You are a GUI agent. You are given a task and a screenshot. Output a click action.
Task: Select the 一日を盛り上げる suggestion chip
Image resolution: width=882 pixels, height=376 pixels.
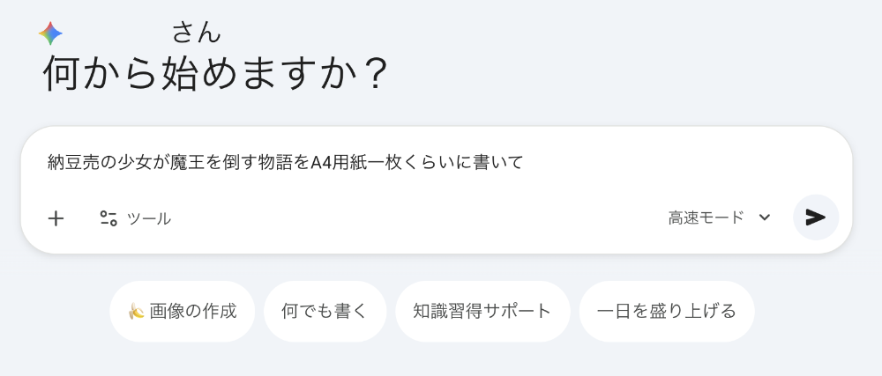coord(666,311)
